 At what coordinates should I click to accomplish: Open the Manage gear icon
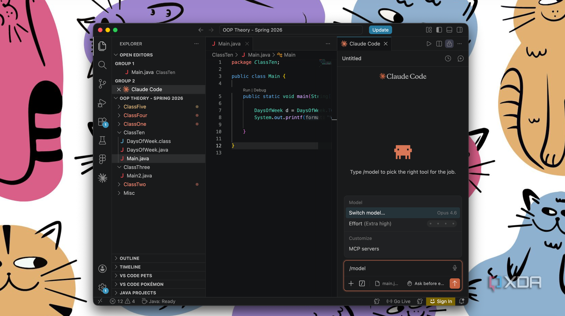(x=102, y=288)
